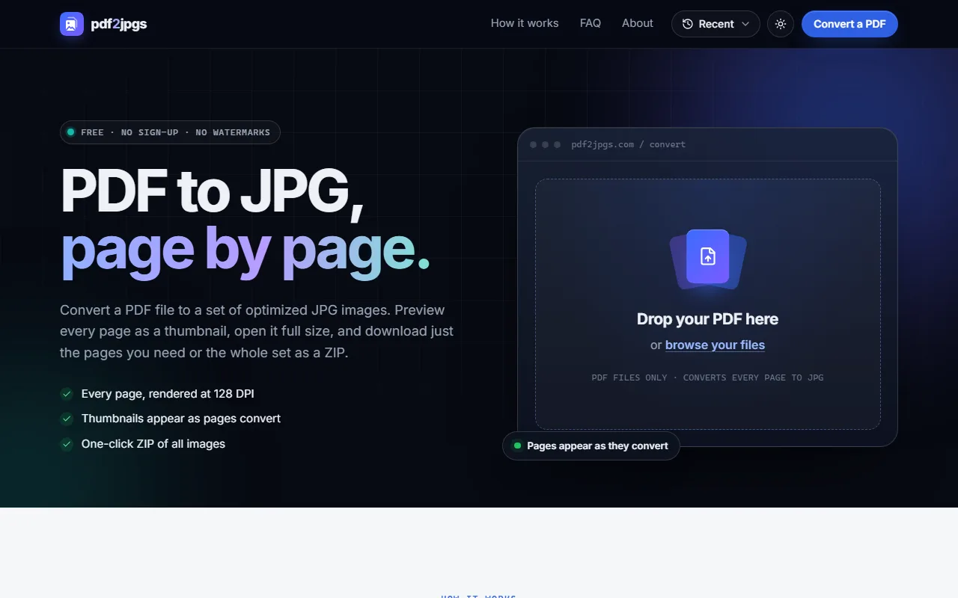Image resolution: width=958 pixels, height=598 pixels.
Task: Click the pdf2jpgs.com / convert address text
Action: tap(628, 144)
